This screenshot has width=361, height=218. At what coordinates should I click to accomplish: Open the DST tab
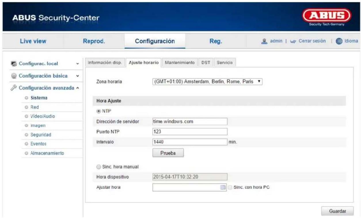coord(206,62)
